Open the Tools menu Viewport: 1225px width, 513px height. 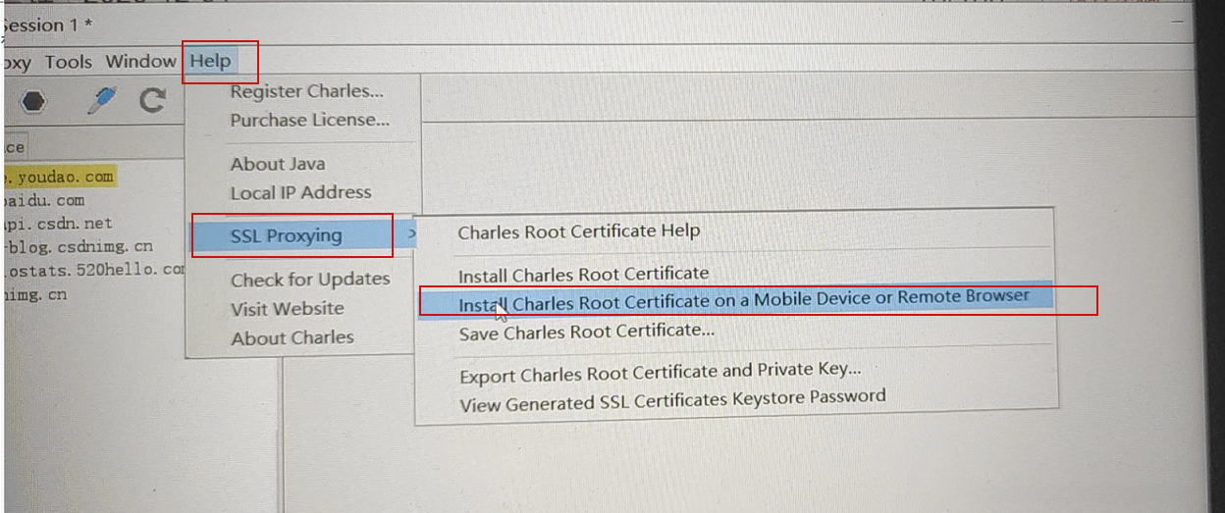coord(69,62)
